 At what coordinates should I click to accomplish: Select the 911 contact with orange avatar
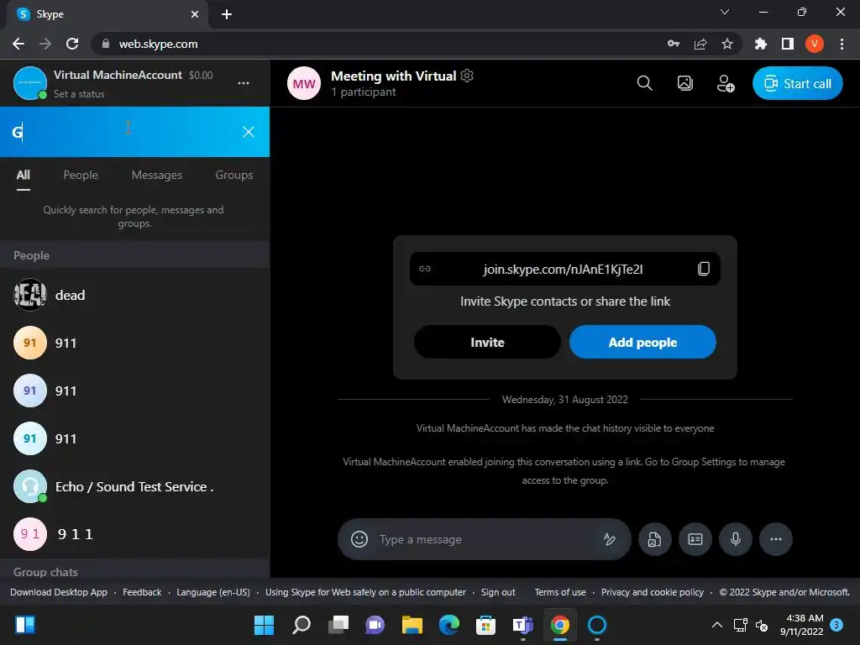click(x=135, y=343)
